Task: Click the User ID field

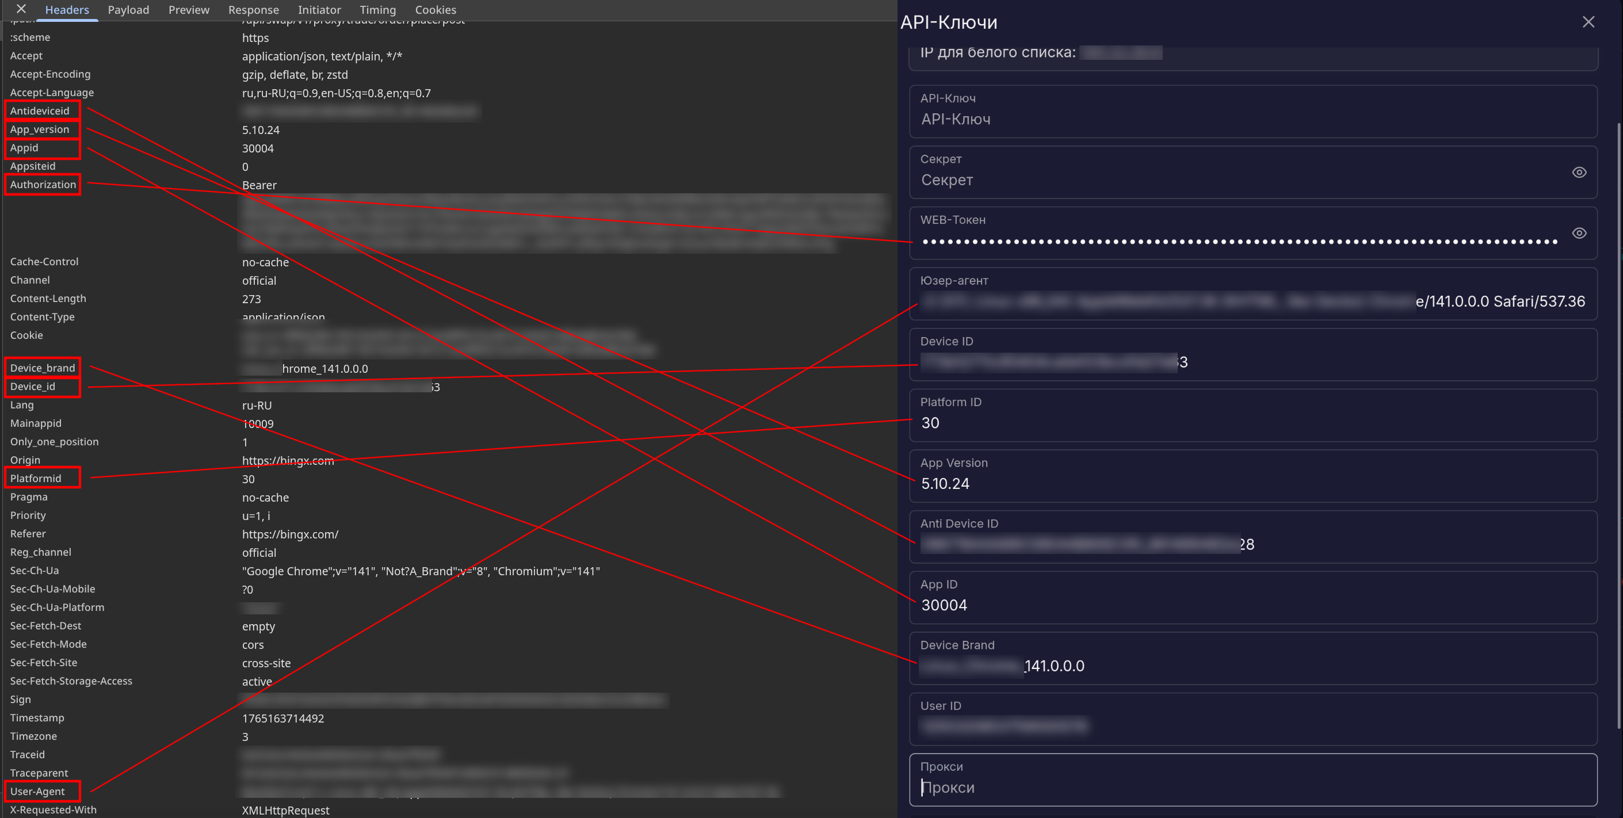Action: (x=1252, y=720)
